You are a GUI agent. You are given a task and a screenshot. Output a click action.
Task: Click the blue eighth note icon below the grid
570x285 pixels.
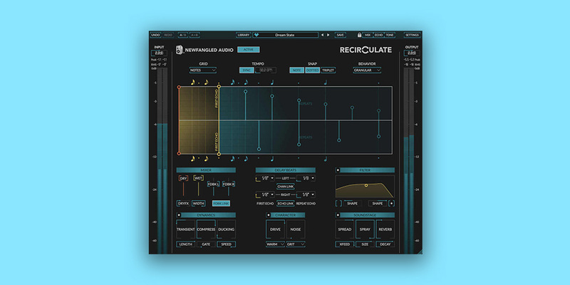click(x=246, y=158)
